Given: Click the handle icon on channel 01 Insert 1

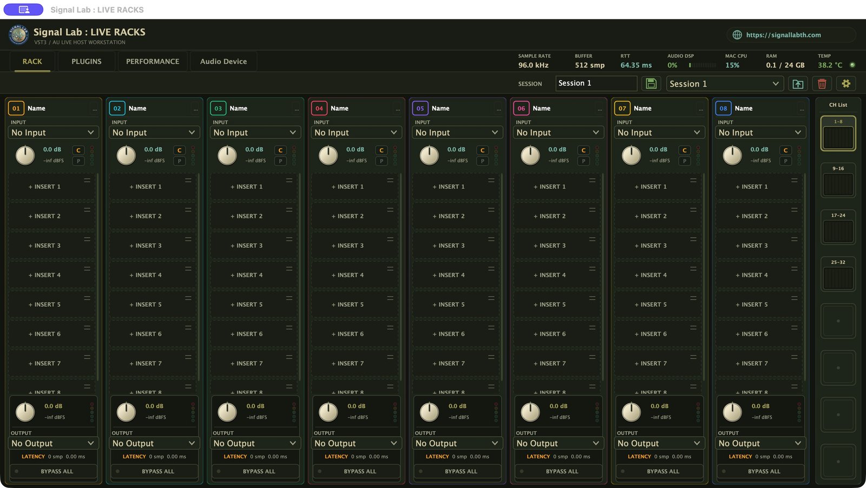Looking at the screenshot, I should 87,180.
